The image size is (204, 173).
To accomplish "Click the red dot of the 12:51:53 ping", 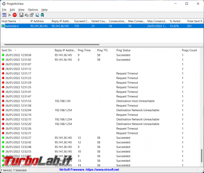I will click(x=3, y=101).
